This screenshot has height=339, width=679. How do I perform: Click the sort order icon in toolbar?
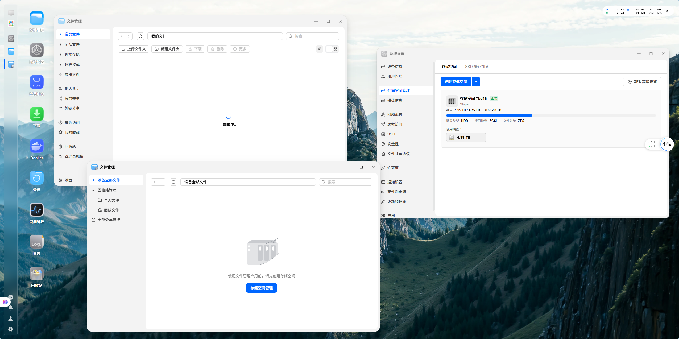pos(320,49)
